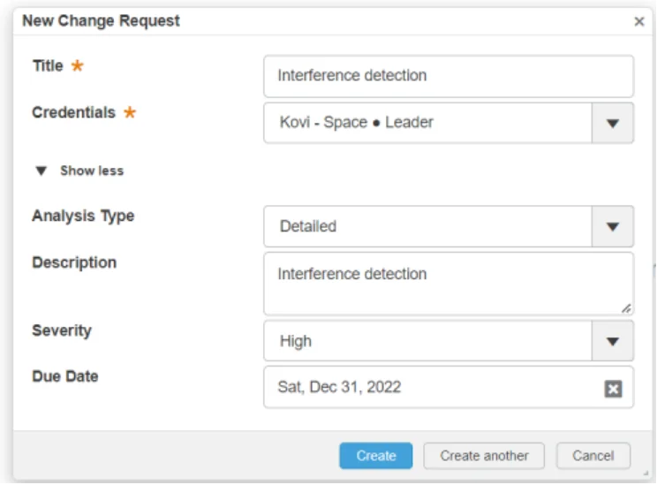657x485 pixels.
Task: Cancel the change request
Action: pos(593,456)
